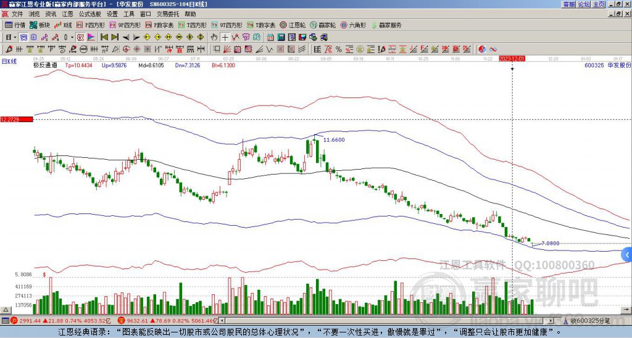Go to 主页 link

(x=599, y=4)
